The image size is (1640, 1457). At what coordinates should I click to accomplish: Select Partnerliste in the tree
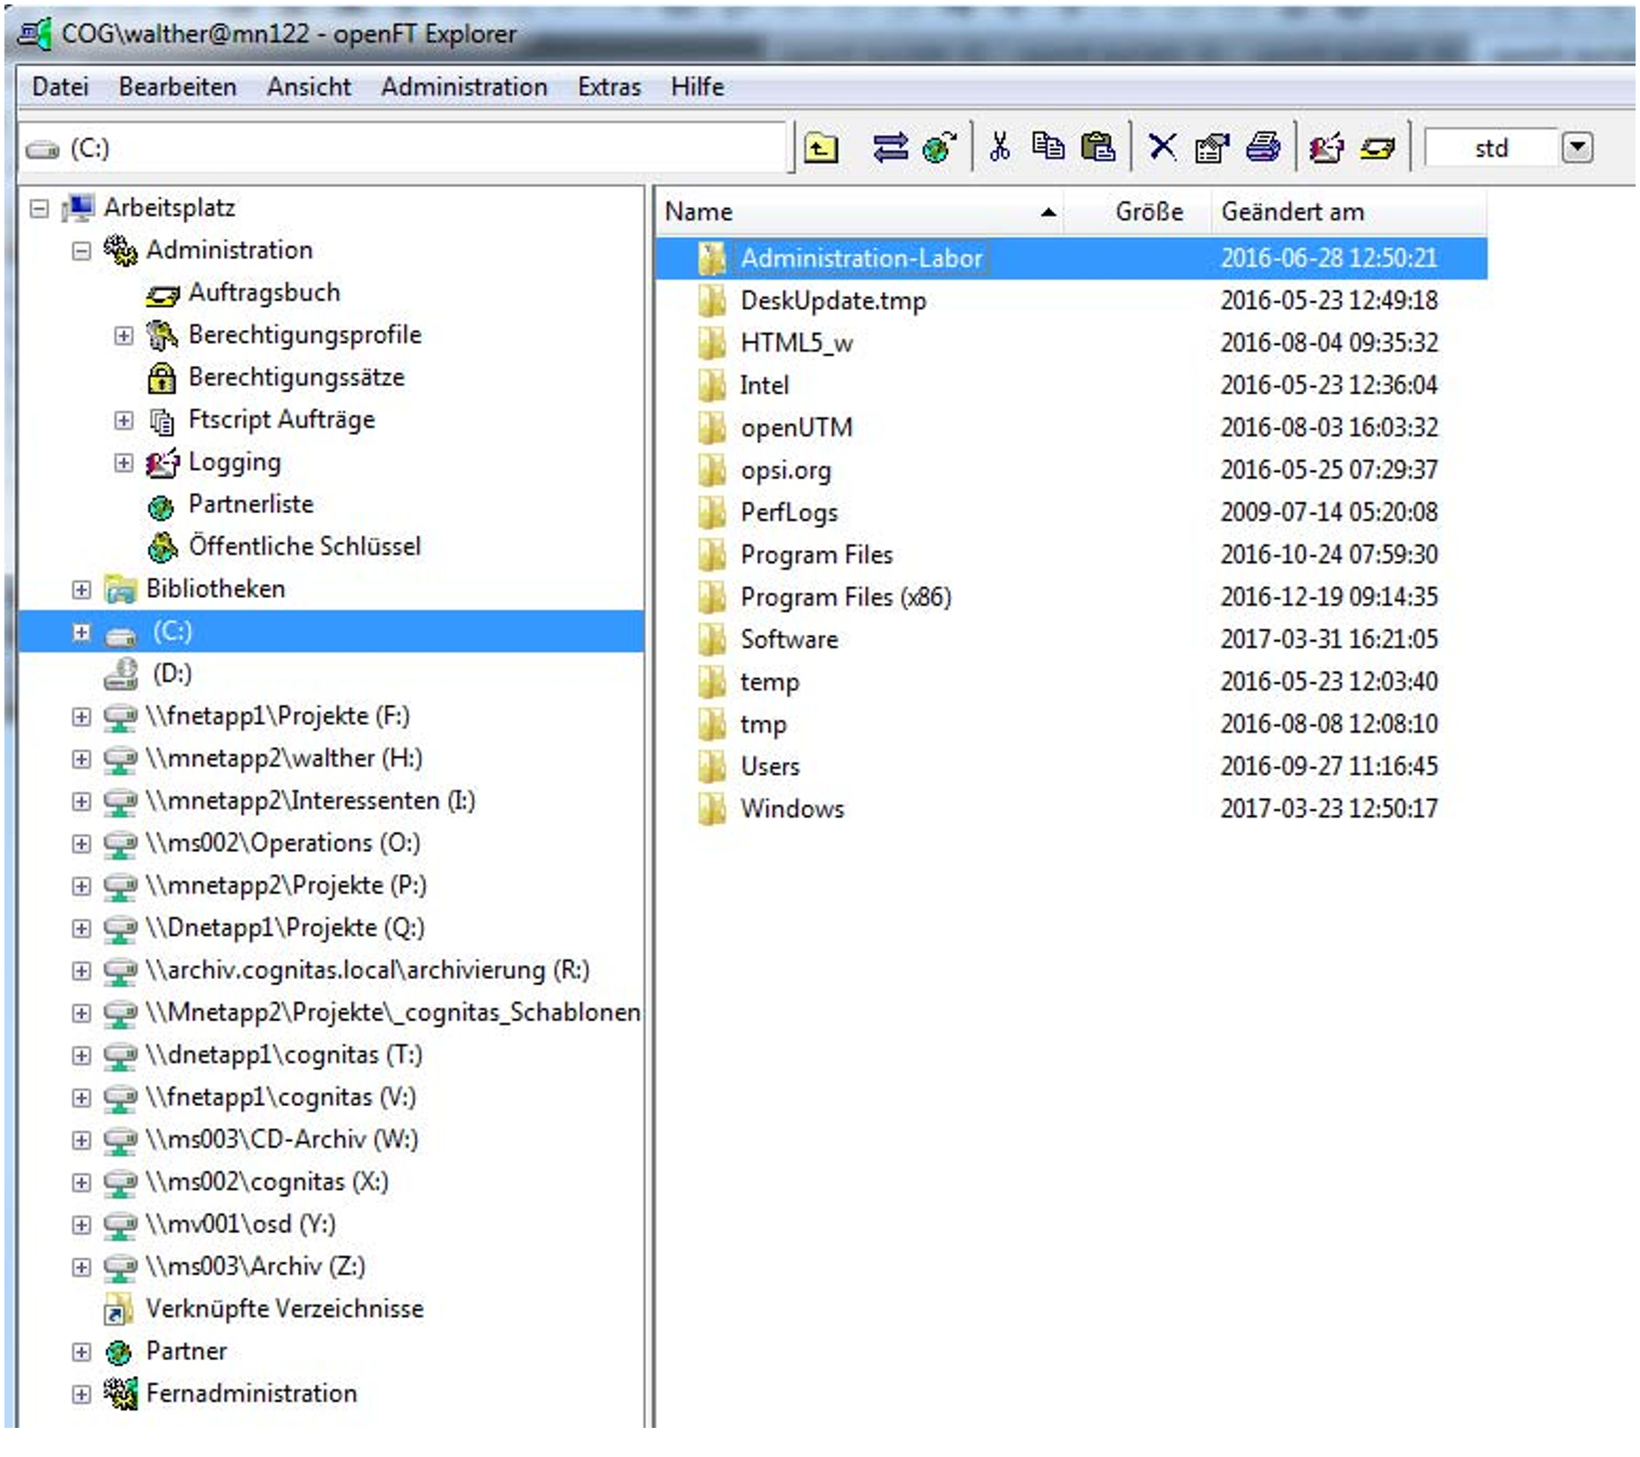[250, 504]
